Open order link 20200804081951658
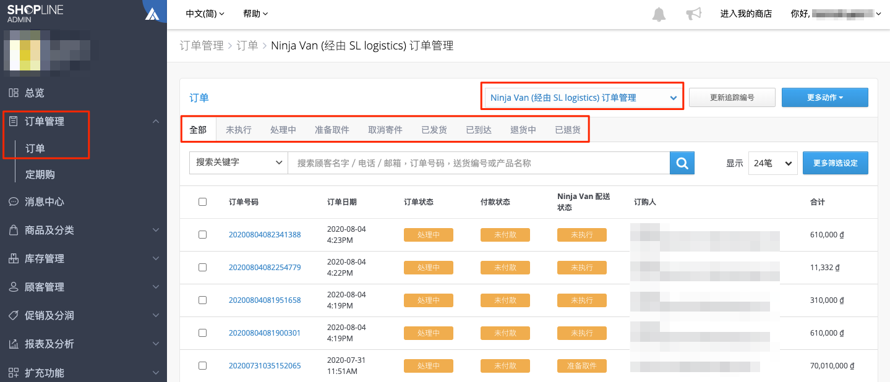The width and height of the screenshot is (890, 382). click(265, 300)
